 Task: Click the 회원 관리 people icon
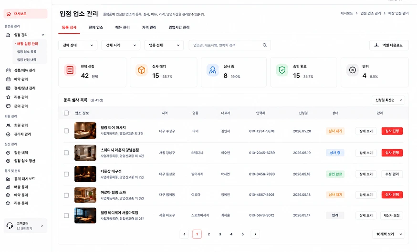pos(8,126)
